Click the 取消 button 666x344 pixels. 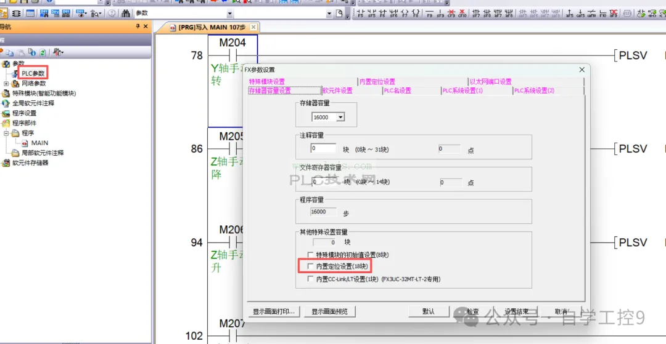click(x=562, y=311)
